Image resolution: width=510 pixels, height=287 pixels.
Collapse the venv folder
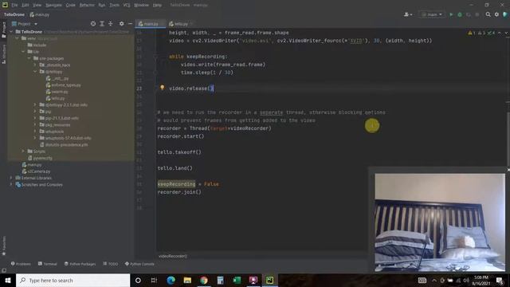[18, 38]
